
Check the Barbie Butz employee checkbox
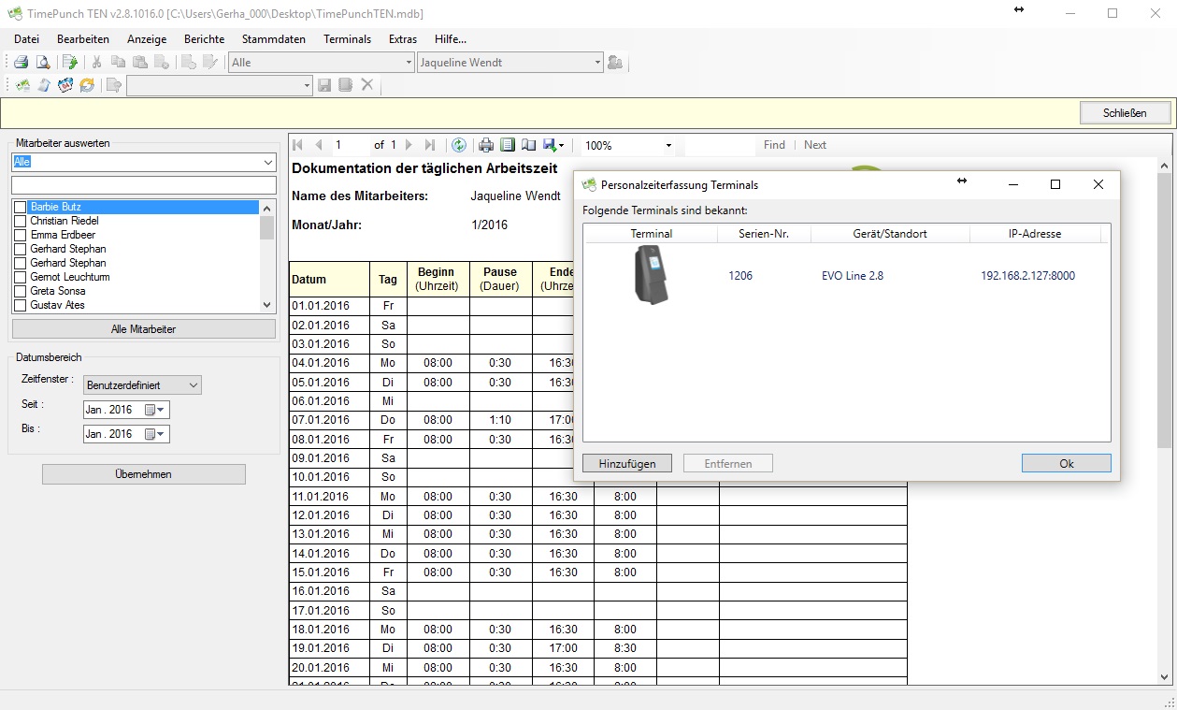click(20, 207)
